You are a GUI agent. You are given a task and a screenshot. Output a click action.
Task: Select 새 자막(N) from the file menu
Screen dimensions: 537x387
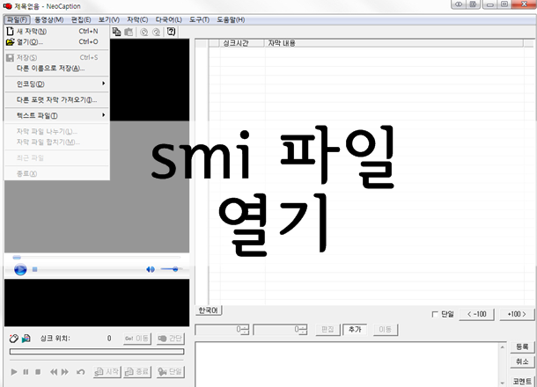tap(57, 31)
